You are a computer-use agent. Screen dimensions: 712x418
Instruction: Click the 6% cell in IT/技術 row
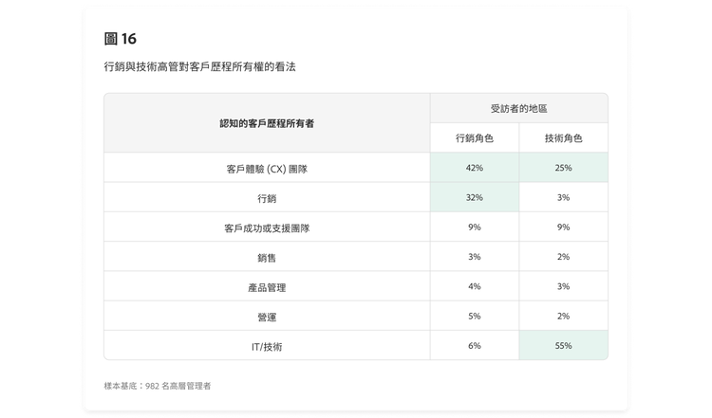coord(475,346)
